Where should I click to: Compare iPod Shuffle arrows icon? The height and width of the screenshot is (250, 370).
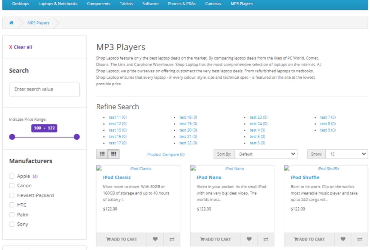point(360,239)
